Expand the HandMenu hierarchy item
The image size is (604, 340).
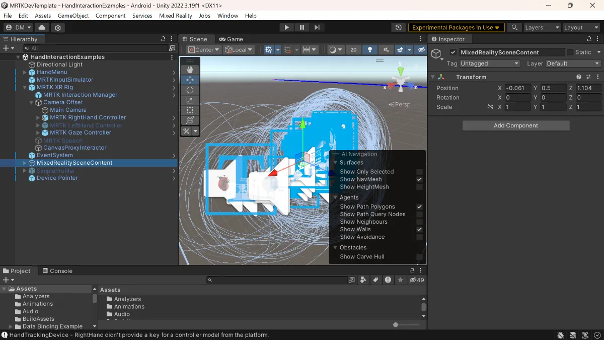pyautogui.click(x=25, y=73)
